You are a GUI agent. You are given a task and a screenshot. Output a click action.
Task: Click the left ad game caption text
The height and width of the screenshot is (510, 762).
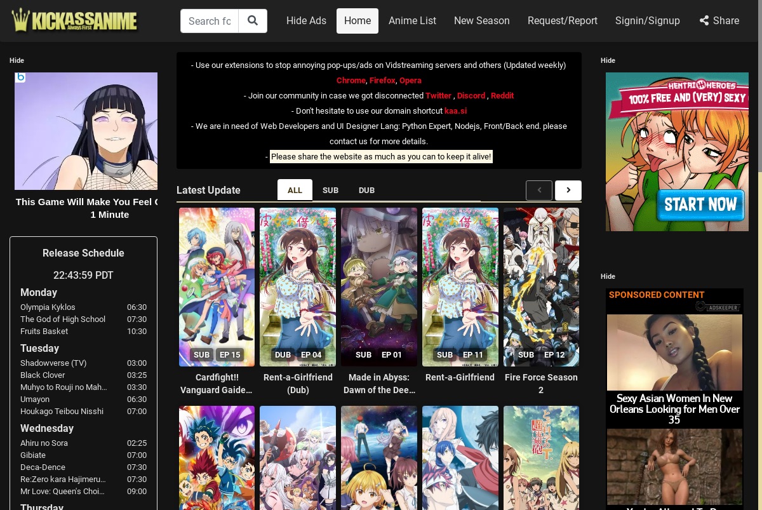pos(86,208)
